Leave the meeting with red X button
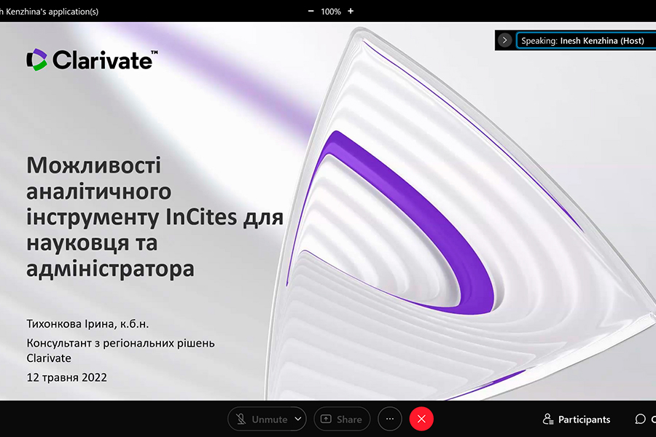This screenshot has width=656, height=437. (421, 420)
